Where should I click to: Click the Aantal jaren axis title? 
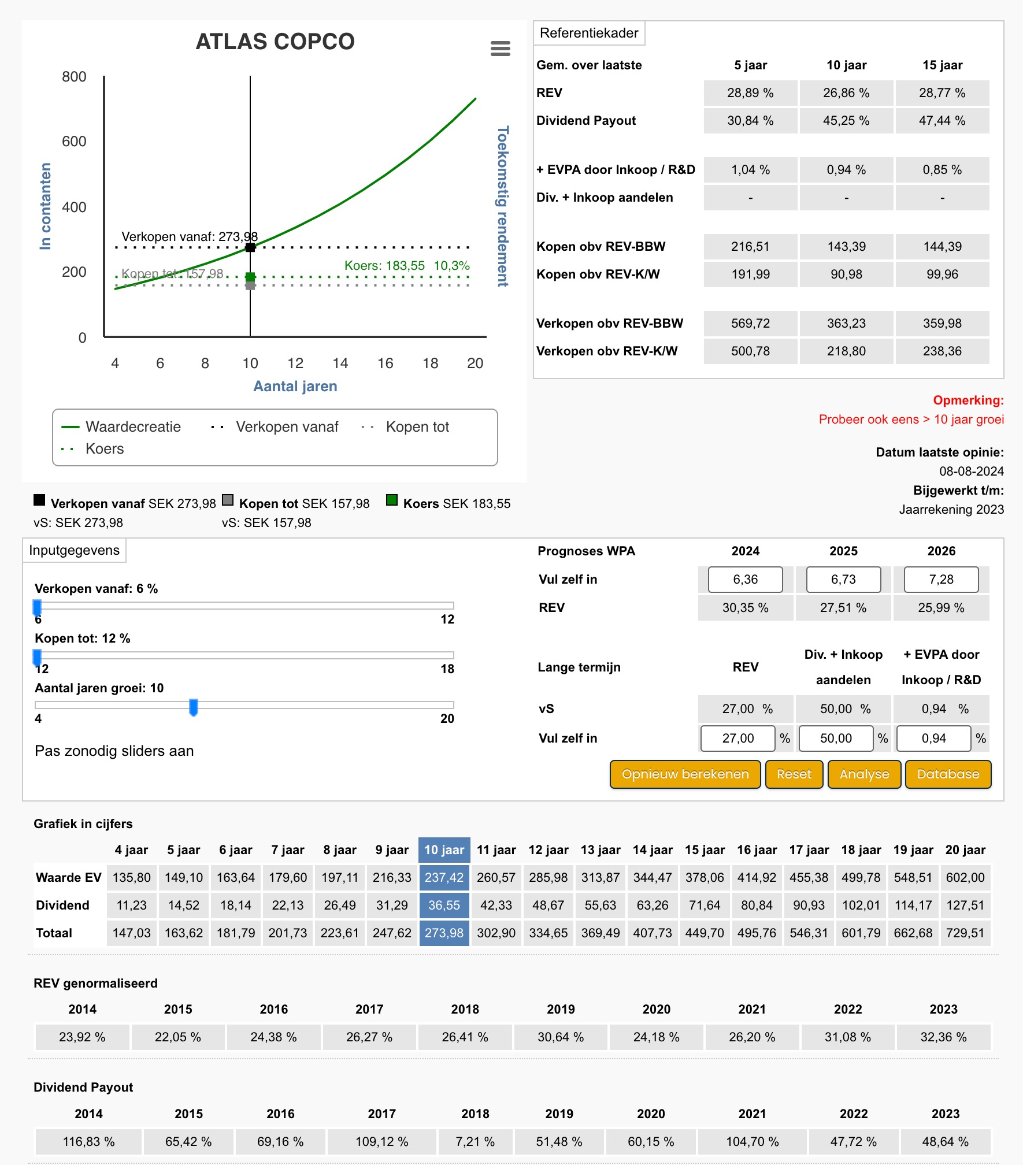click(x=295, y=387)
